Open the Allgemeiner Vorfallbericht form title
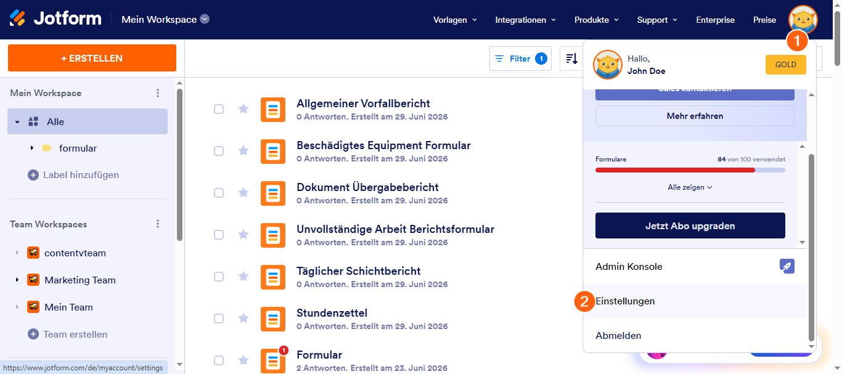 tap(363, 103)
